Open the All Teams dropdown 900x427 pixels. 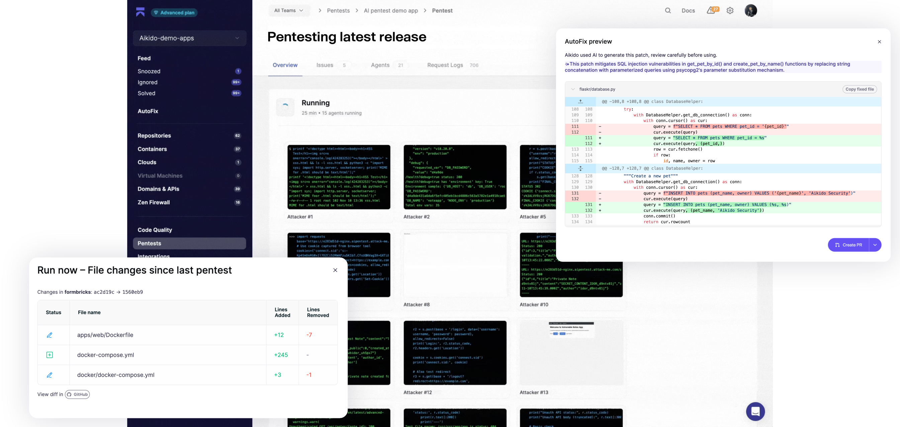click(x=289, y=10)
